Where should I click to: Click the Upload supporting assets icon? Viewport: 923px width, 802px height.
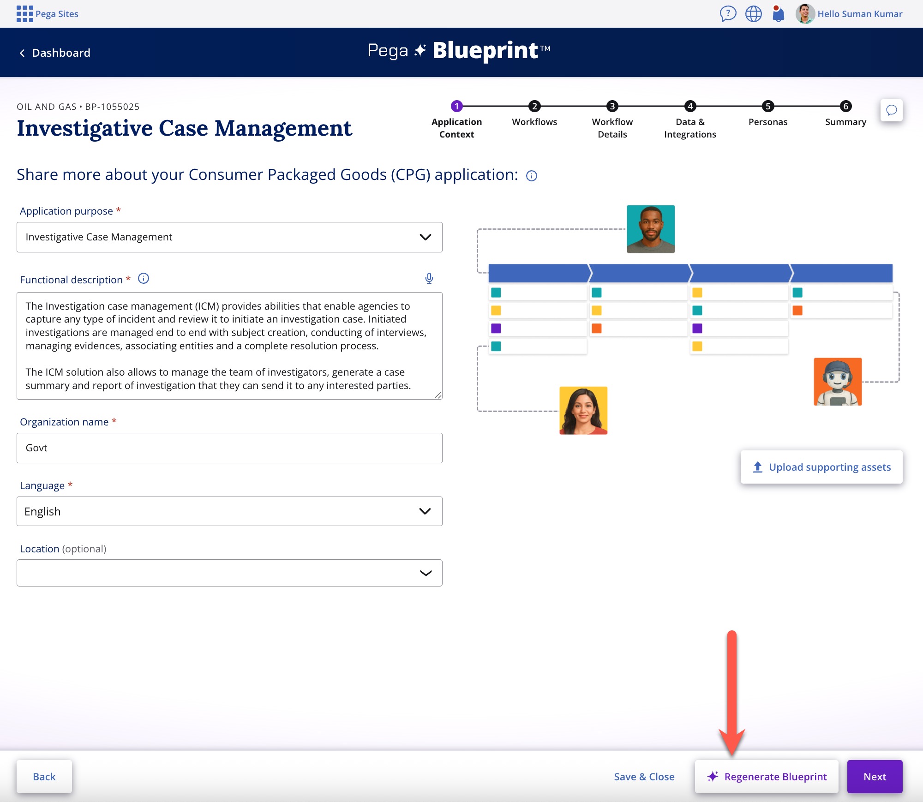tap(757, 467)
